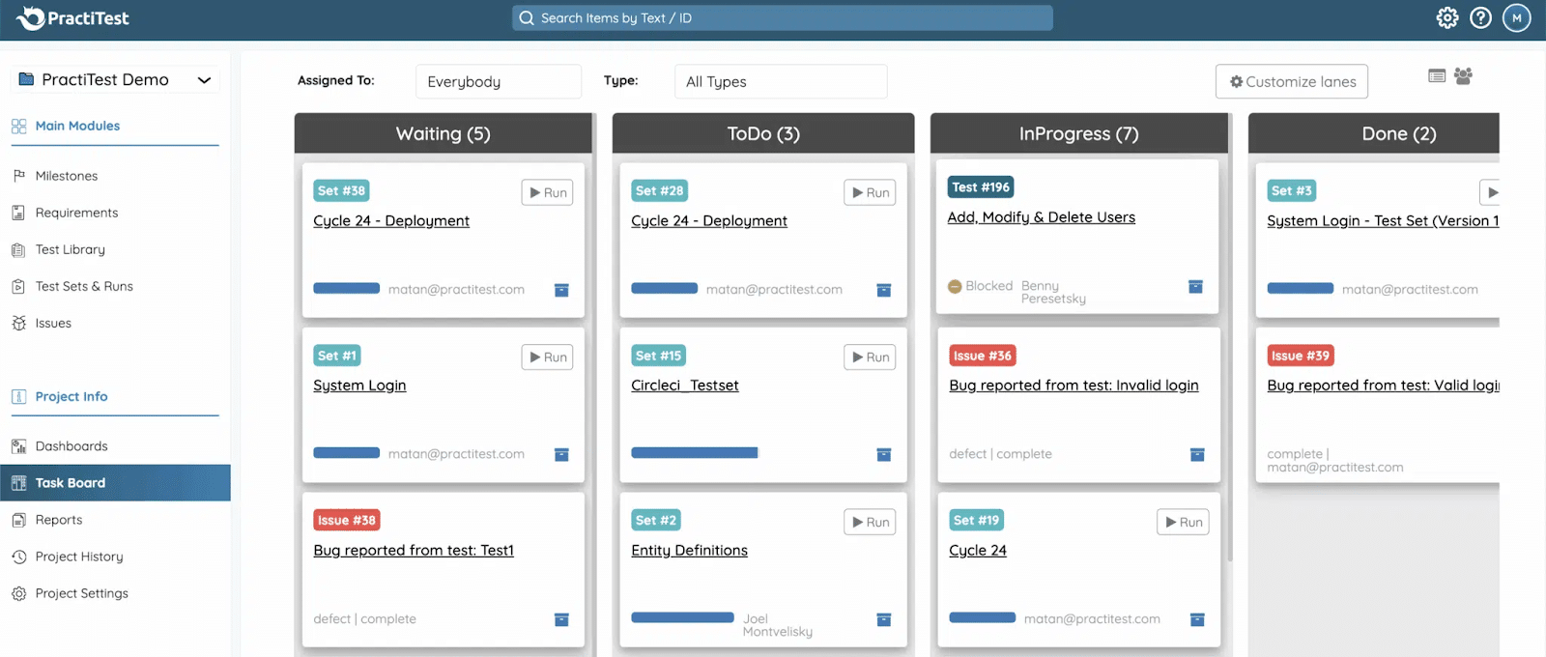Click the Test Library icon in sidebar
Viewport: 1546px width, 657px height.
[18, 249]
